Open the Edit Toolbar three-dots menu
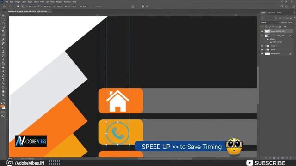The image size is (296, 166). coord(3,99)
